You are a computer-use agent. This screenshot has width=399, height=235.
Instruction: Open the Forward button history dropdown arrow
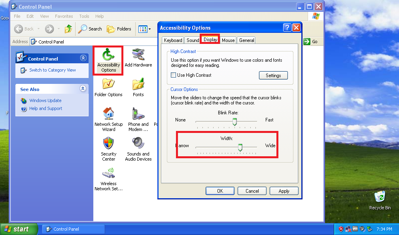point(59,29)
